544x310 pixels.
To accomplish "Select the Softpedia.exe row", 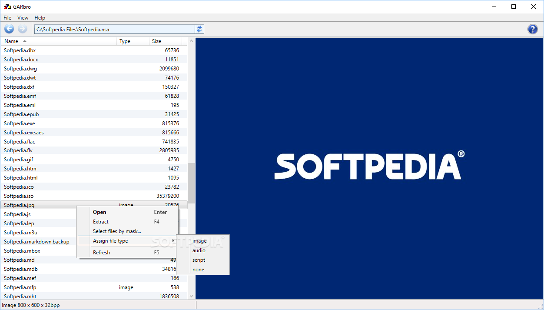I will pyautogui.click(x=94, y=123).
